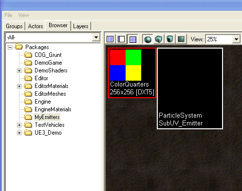Click the 256x256 [DXT5] size text
The image size is (242, 191).
(x=132, y=92)
